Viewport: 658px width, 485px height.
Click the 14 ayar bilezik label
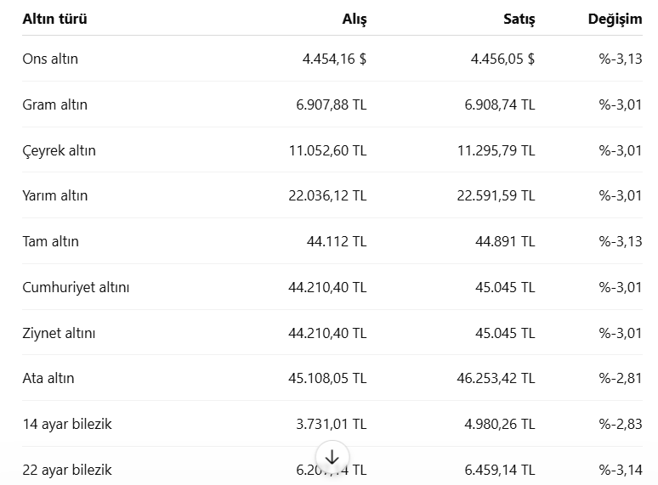(x=67, y=424)
